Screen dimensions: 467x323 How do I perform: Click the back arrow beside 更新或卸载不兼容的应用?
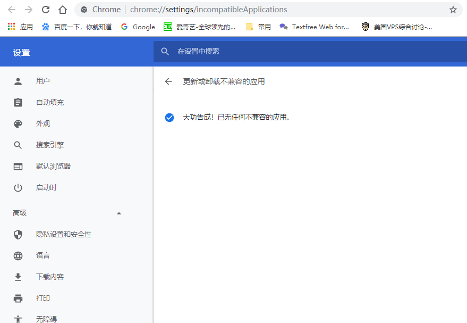pos(168,81)
